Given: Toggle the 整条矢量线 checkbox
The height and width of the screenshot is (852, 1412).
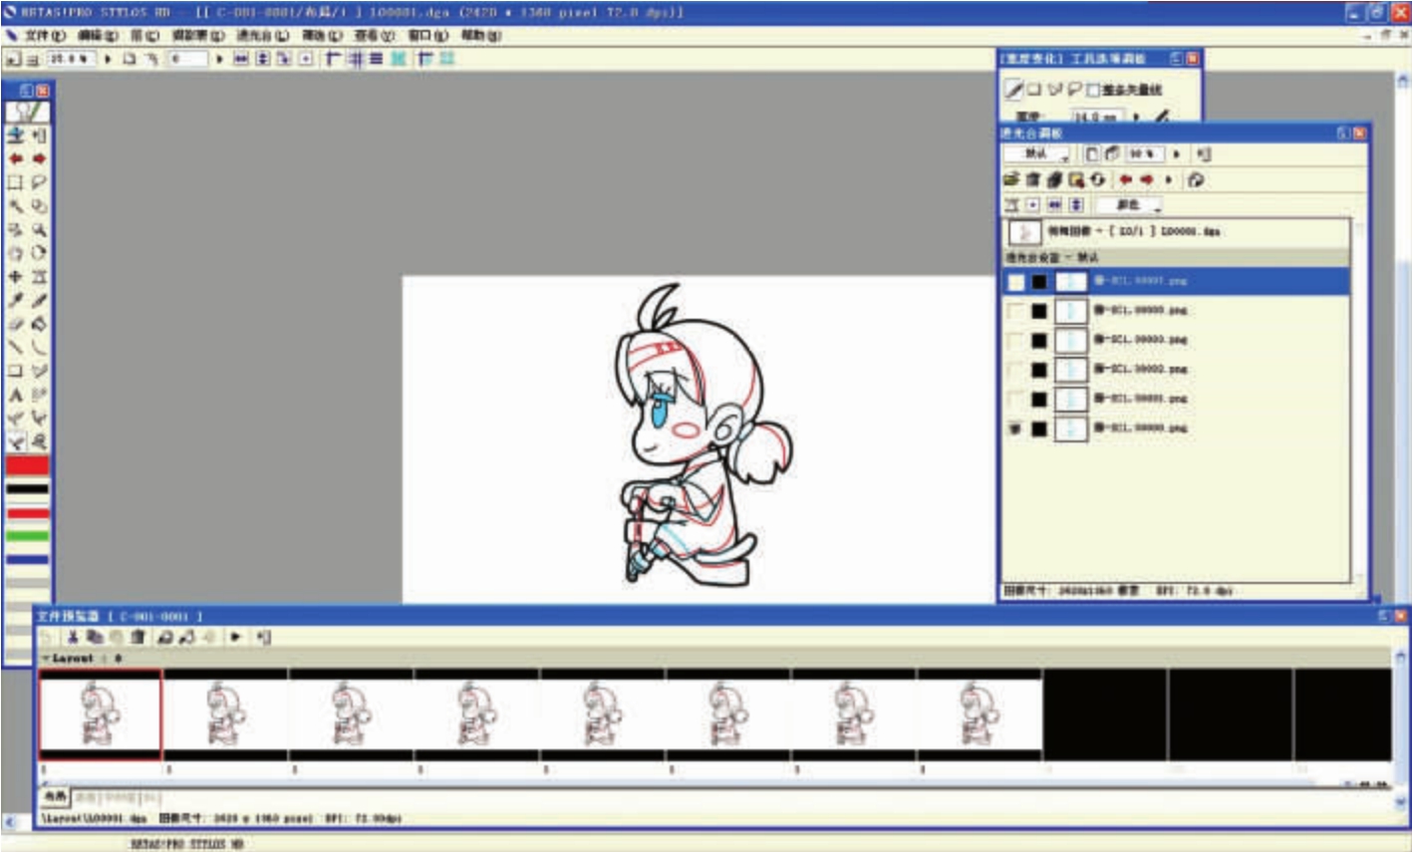Looking at the screenshot, I should pyautogui.click(x=1093, y=90).
